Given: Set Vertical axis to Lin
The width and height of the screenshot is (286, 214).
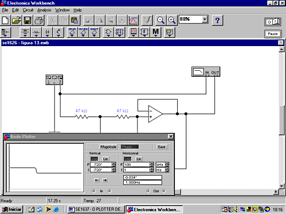Looking at the screenshot, I should click(x=106, y=159).
